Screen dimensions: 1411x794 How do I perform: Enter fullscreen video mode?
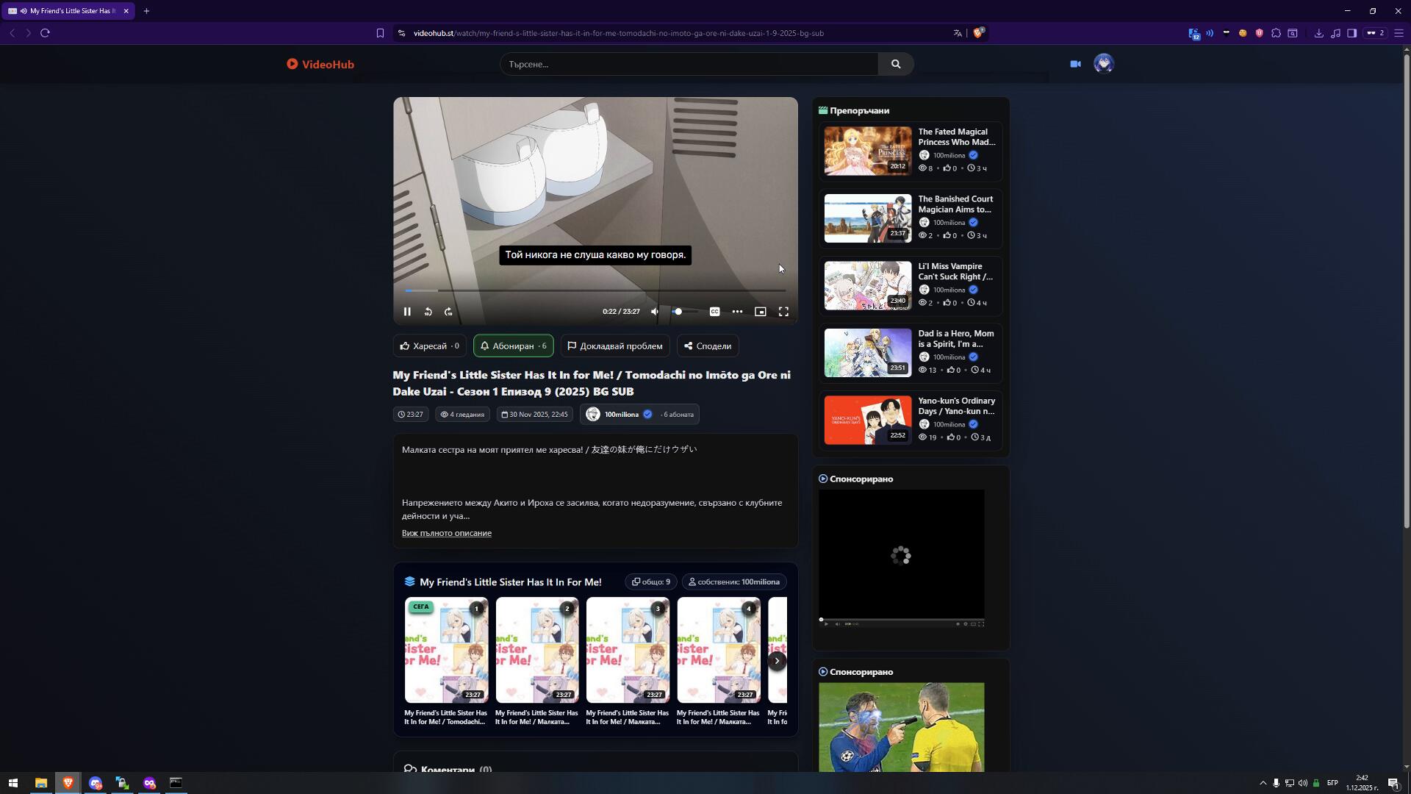(783, 312)
